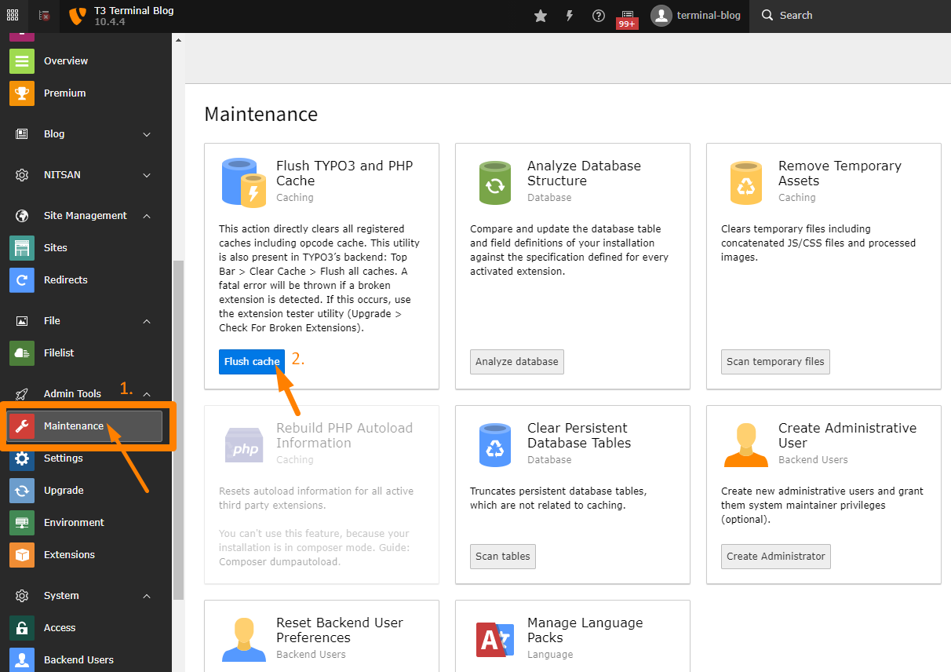
Task: Select the Maintenance module
Action: pyautogui.click(x=86, y=426)
